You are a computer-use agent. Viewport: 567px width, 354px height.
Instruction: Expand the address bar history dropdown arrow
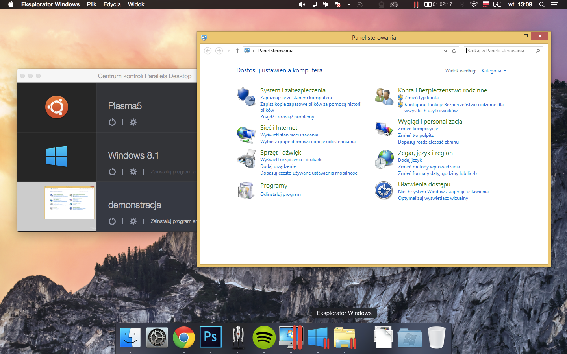[445, 51]
